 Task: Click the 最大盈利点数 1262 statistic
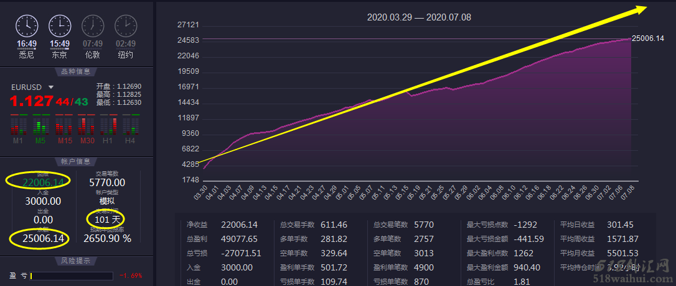pos(500,253)
